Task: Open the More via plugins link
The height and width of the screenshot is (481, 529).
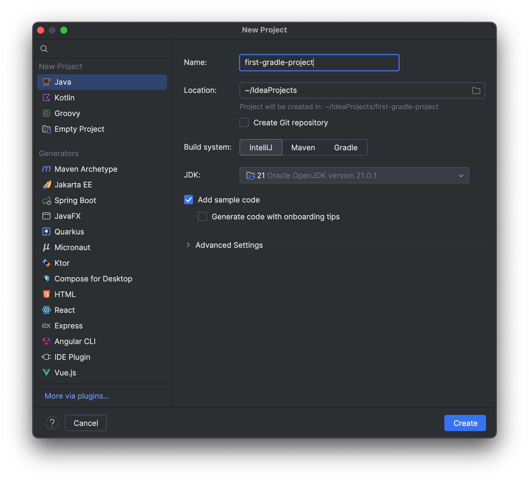Action: click(x=77, y=396)
